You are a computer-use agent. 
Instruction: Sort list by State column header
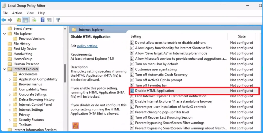click(242, 36)
